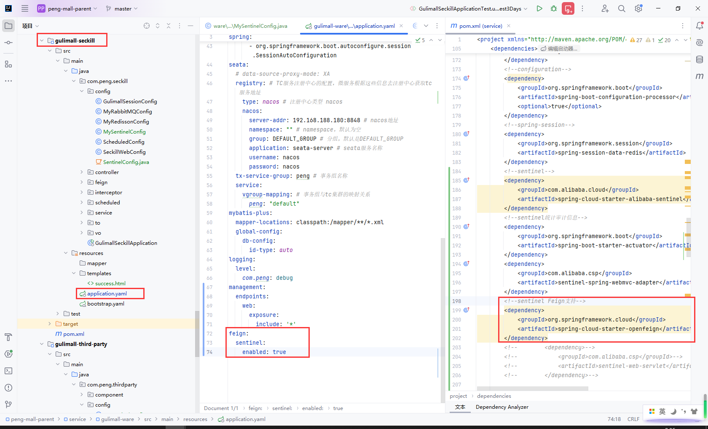
Task: Expand the target folder
Action: pos(50,324)
